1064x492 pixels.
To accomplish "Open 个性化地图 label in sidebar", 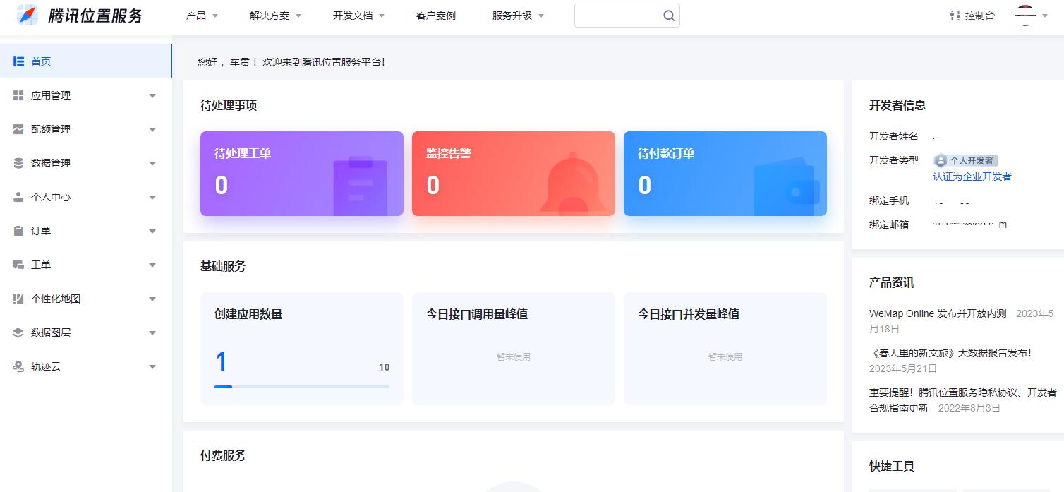I will pyautogui.click(x=56, y=299).
